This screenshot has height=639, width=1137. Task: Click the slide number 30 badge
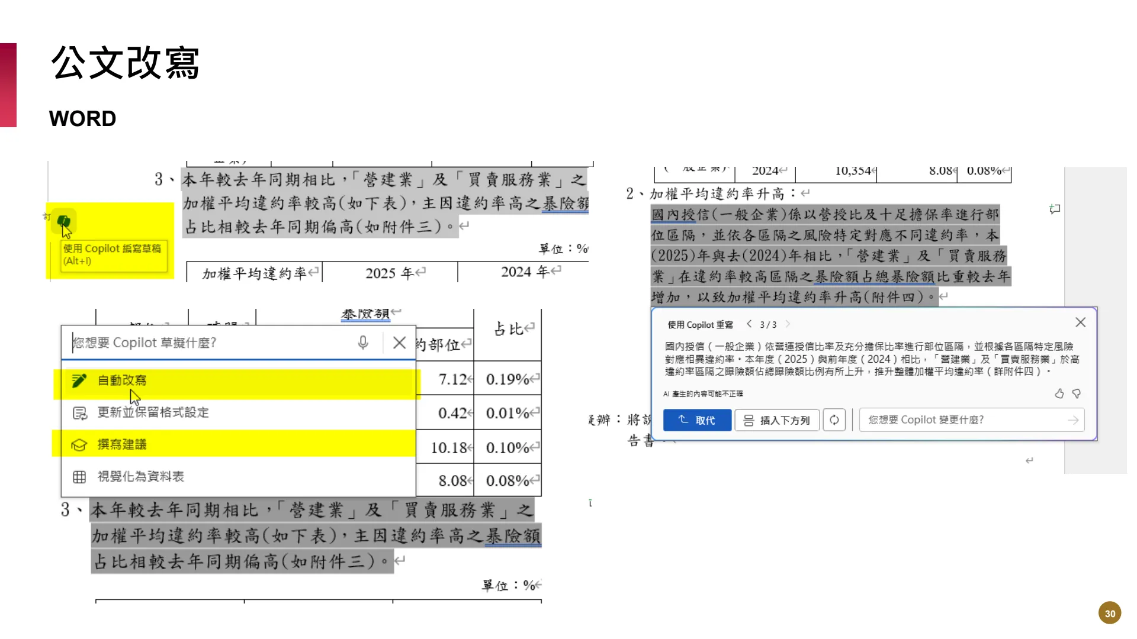pos(1110,613)
